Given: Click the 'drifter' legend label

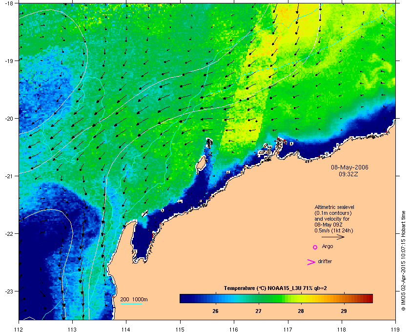Looking at the screenshot, I should point(325,261).
